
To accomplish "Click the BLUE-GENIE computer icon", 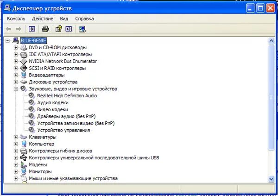I will tap(16, 41).
